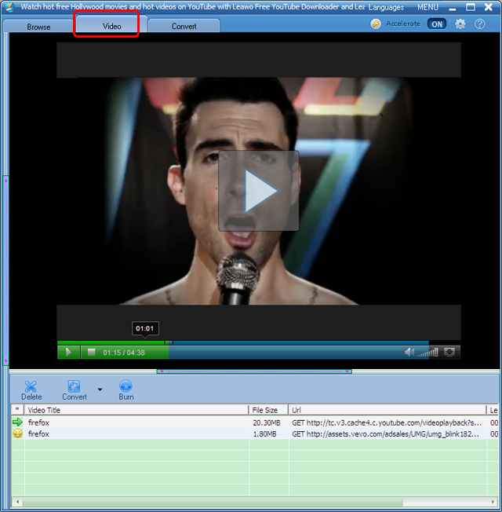Play the video with the green play button

click(x=68, y=353)
